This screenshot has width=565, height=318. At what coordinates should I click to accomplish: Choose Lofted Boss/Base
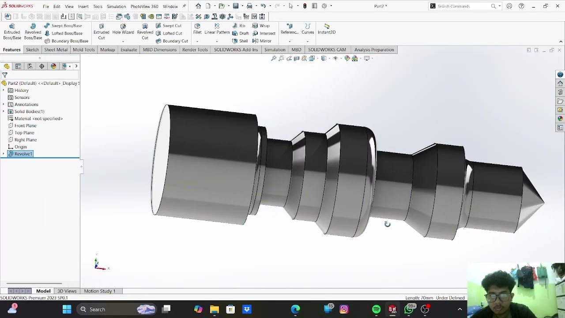click(63, 33)
